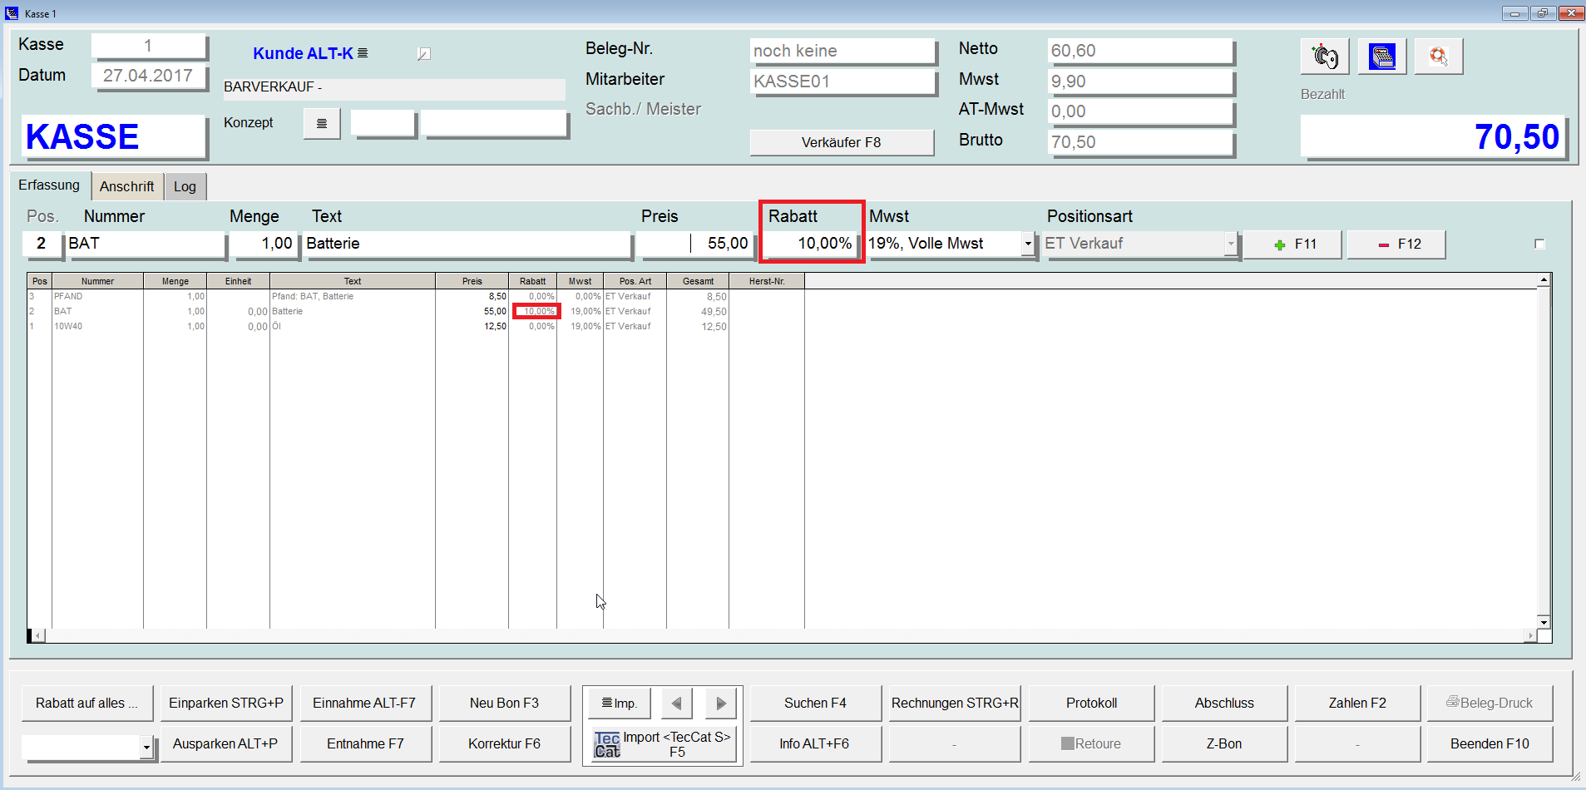This screenshot has height=790, width=1586.
Task: Go to previous import with left arrow
Action: click(676, 704)
